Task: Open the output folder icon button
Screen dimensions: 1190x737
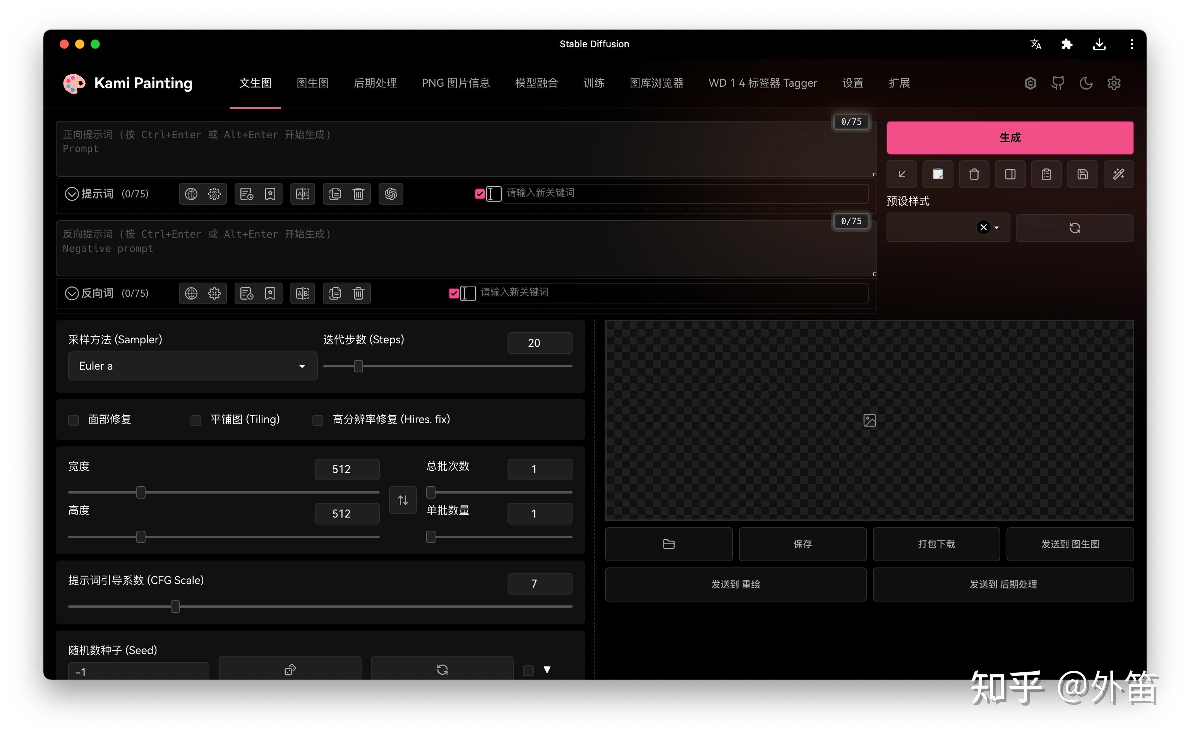Action: click(669, 544)
